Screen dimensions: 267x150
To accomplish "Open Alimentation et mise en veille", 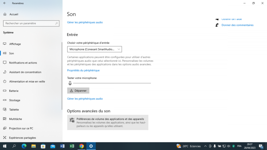I will click(27, 82).
